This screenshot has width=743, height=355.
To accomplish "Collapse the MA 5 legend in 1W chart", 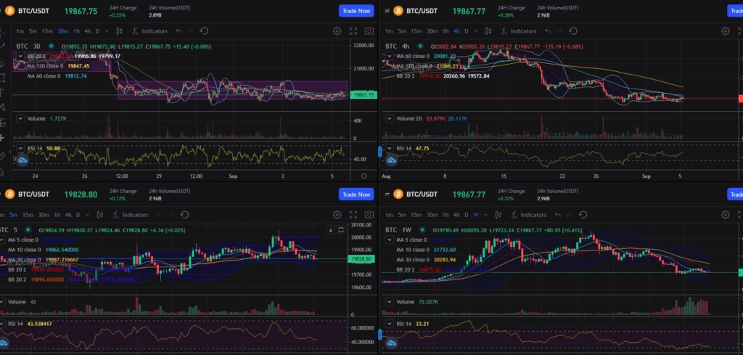I will tap(389, 240).
